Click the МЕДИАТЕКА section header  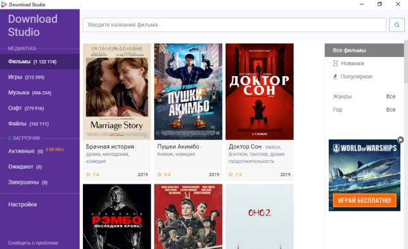22,49
